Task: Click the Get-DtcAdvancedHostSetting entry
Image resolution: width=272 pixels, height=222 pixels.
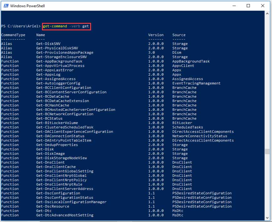Action: point(65,215)
